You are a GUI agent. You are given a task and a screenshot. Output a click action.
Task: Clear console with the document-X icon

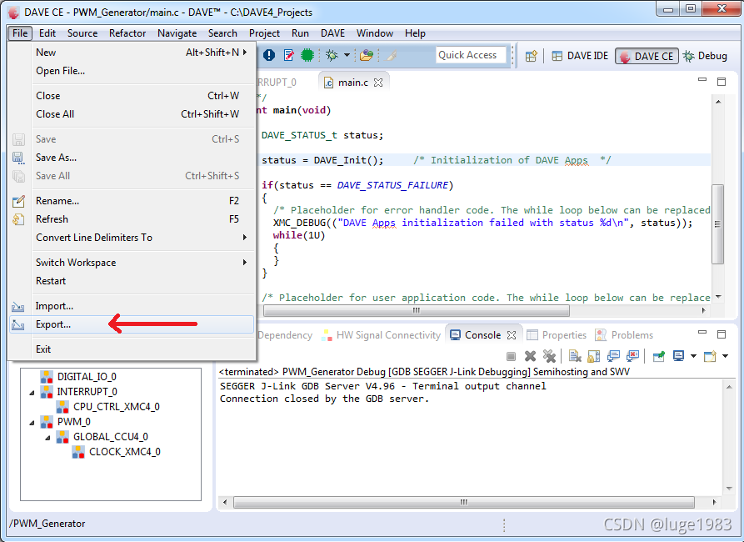[575, 356]
